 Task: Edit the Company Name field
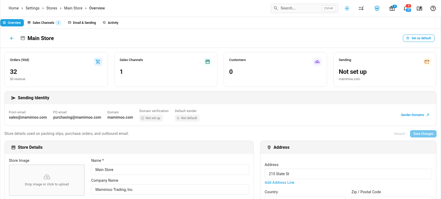(170, 190)
